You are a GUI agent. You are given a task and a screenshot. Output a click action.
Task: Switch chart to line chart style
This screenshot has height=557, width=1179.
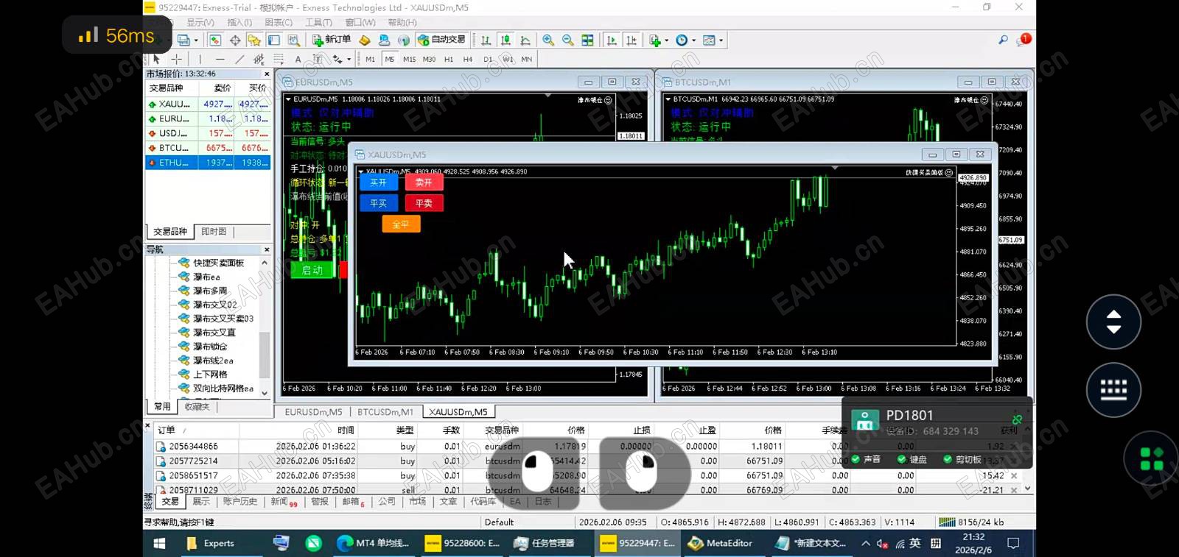pyautogui.click(x=525, y=40)
